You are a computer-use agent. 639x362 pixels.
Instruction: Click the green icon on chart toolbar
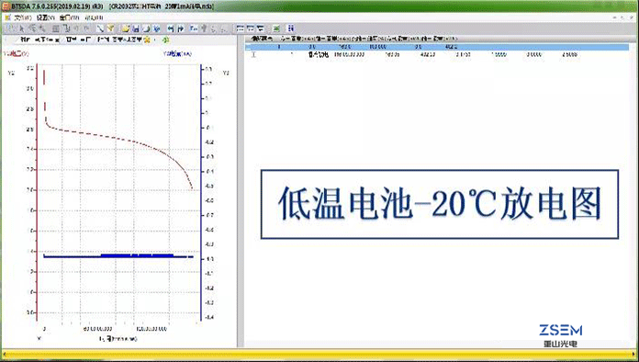[x=165, y=40]
